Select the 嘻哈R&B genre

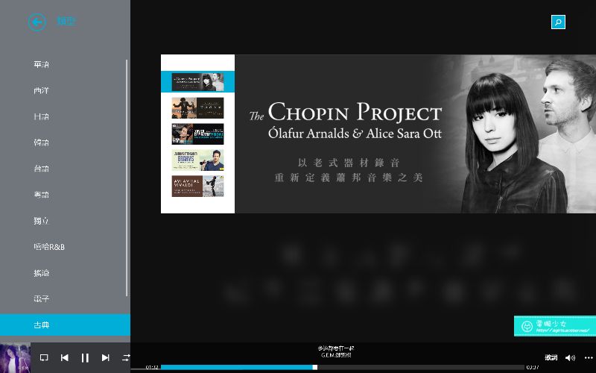(x=49, y=247)
